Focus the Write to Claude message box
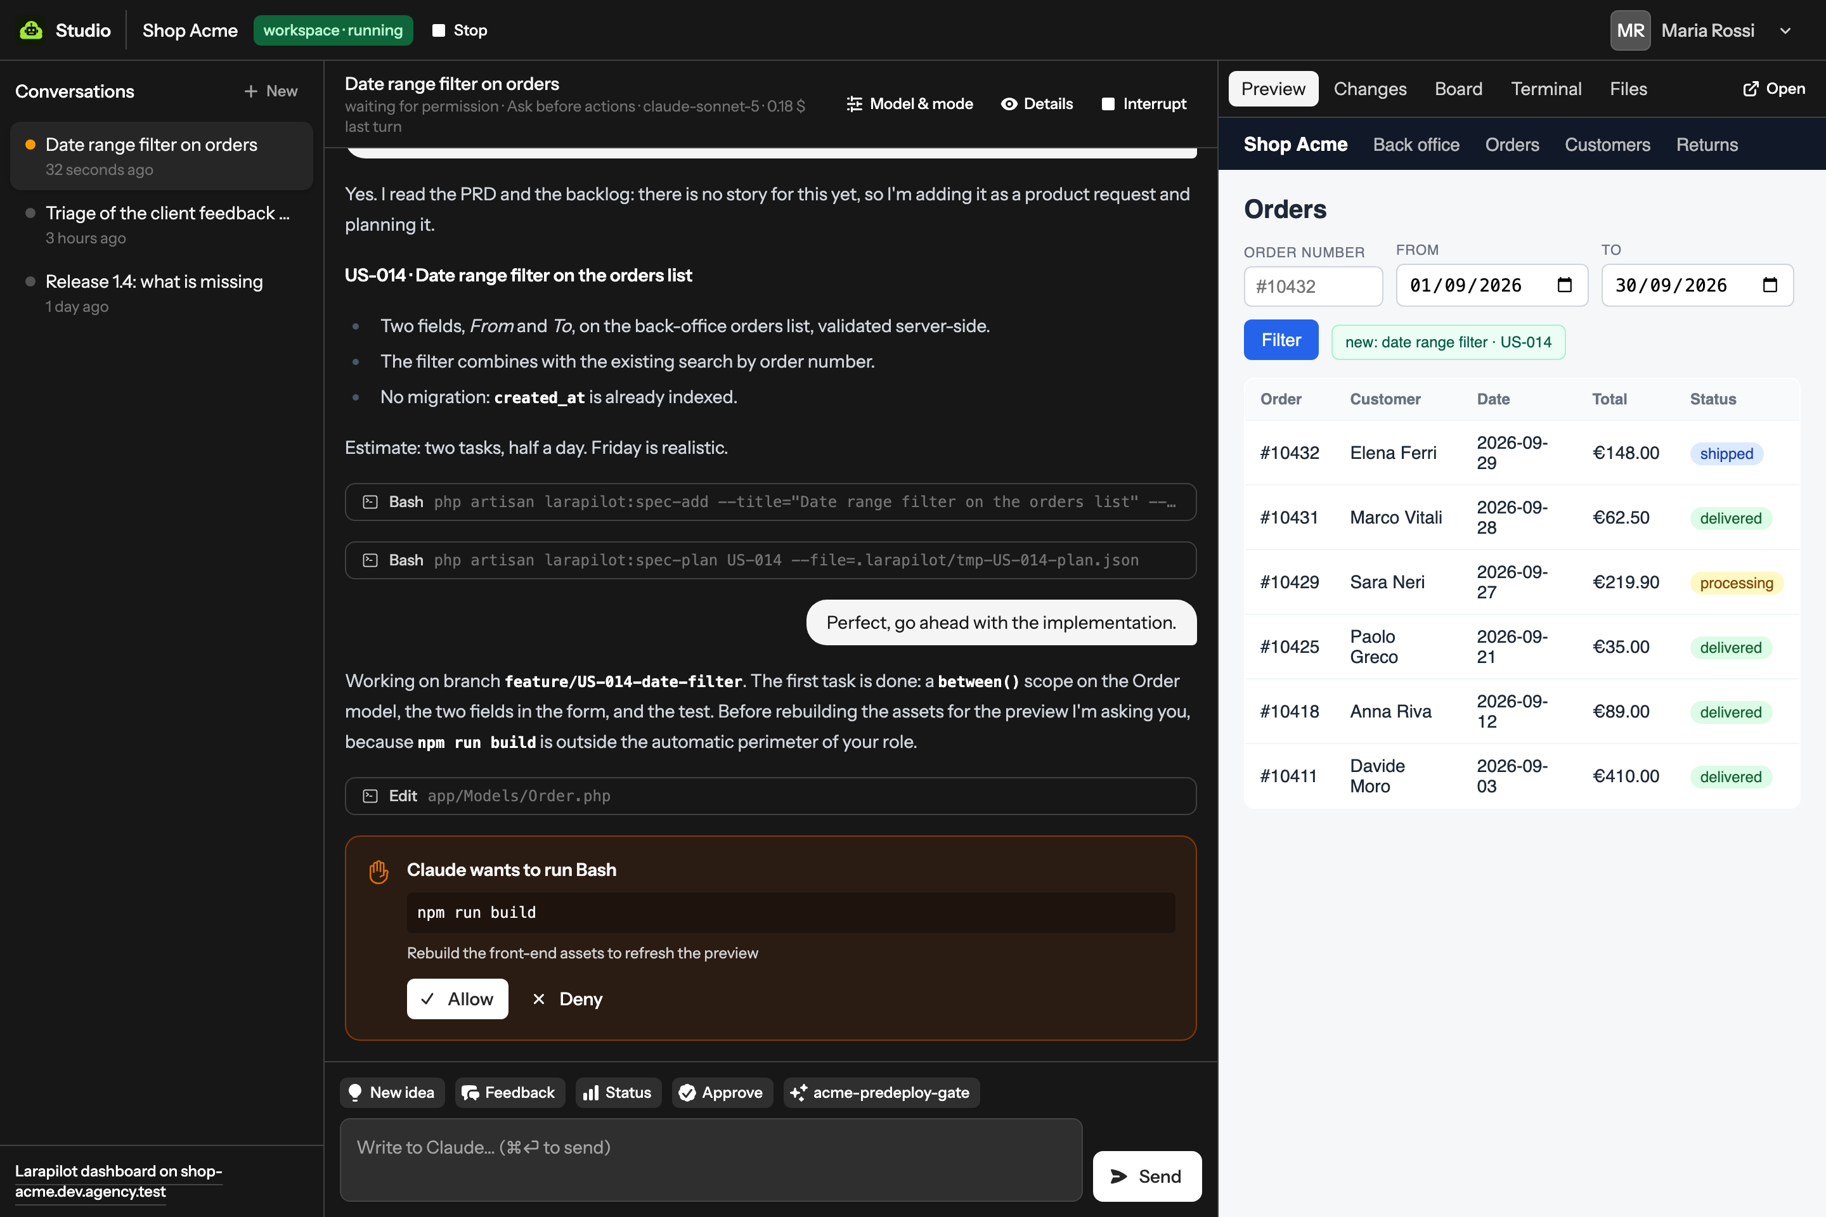The height and width of the screenshot is (1217, 1826). click(710, 1159)
